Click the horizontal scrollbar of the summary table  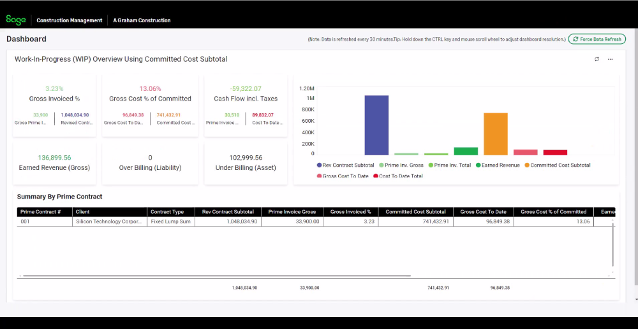[216, 276]
